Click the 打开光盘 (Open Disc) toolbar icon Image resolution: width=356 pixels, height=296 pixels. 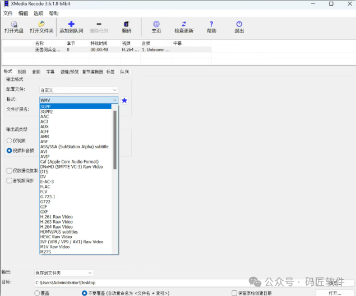click(x=14, y=24)
